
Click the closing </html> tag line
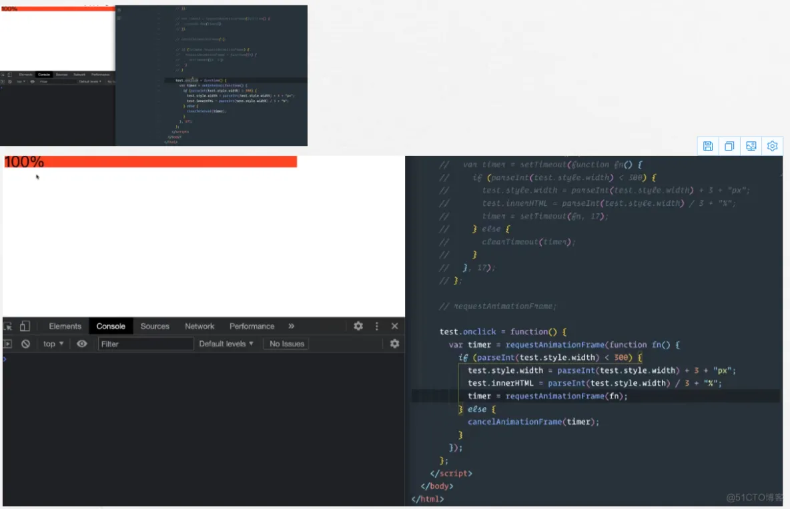tap(427, 499)
